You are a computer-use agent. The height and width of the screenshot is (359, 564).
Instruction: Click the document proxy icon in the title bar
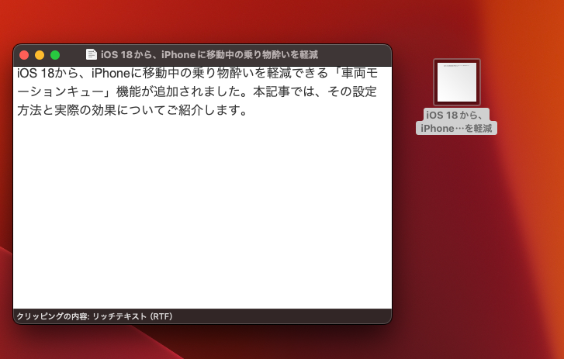92,54
